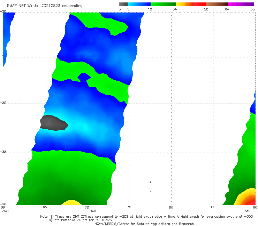Viewport: 258px width, 226px height.
Task: Click the note '3)Data buffer is 24 hrs'
Action: pos(80,220)
